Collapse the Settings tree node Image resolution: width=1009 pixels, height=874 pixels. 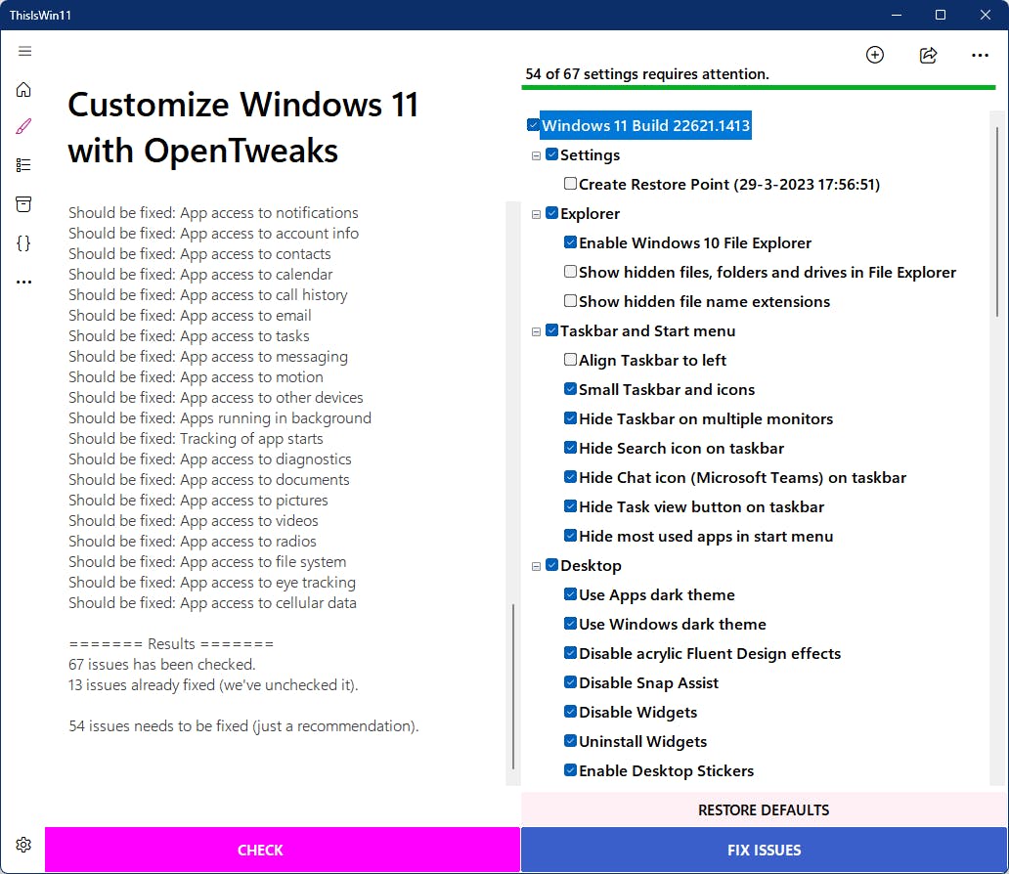pyautogui.click(x=536, y=155)
